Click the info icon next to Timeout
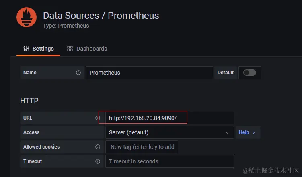The image size is (302, 177). pyautogui.click(x=98, y=161)
